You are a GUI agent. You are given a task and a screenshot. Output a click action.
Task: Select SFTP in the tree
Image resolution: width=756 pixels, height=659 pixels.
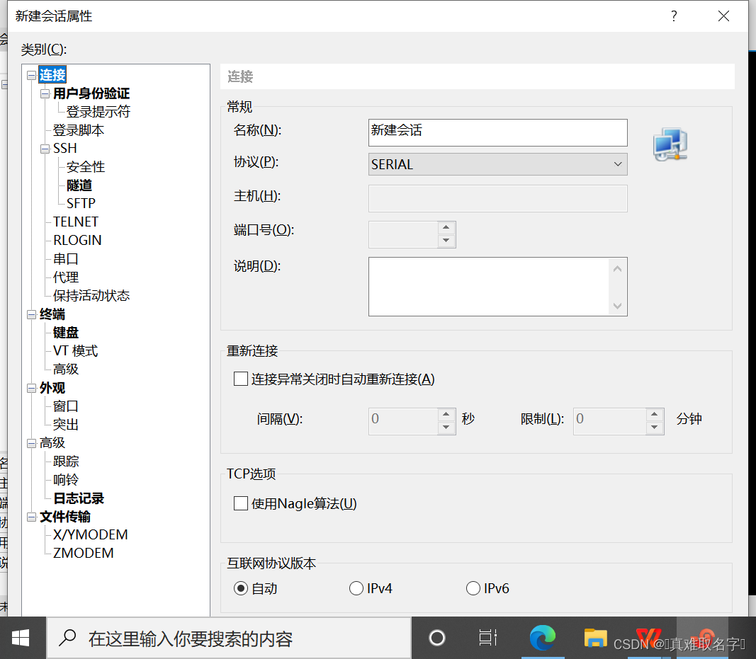pyautogui.click(x=81, y=203)
